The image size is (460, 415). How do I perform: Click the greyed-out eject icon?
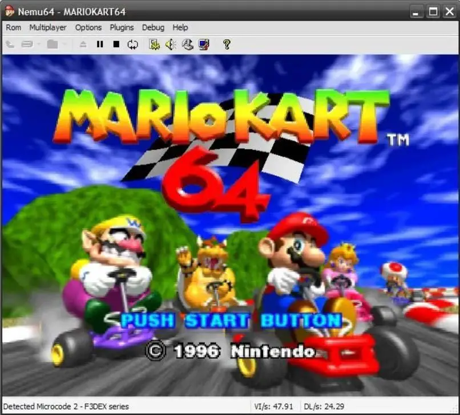tap(83, 44)
